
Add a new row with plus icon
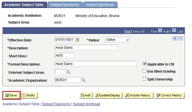pos(175,38)
